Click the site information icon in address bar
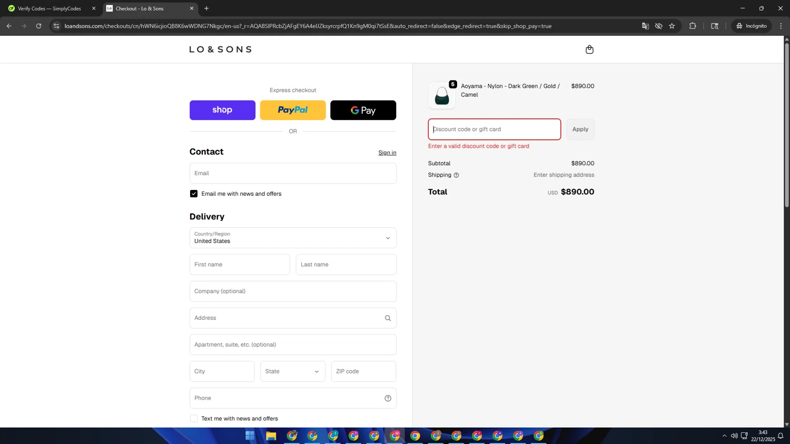Screen dimensions: 790x444 tap(56, 26)
